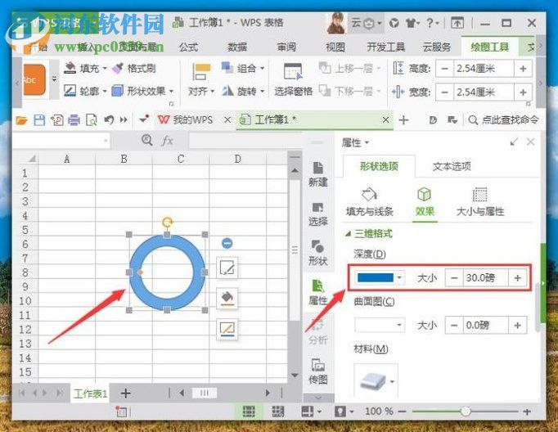Select the 格式刷 format painter

(134, 69)
